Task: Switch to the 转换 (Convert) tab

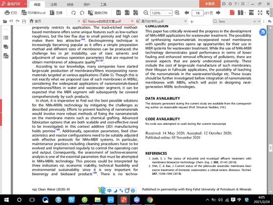Action: (70, 4)
